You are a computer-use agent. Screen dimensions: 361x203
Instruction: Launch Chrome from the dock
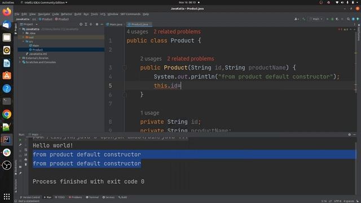pyautogui.click(x=7, y=114)
